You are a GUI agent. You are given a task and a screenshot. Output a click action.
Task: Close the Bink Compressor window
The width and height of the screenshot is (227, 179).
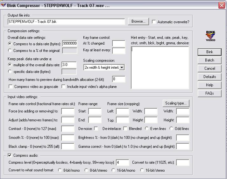222,5
